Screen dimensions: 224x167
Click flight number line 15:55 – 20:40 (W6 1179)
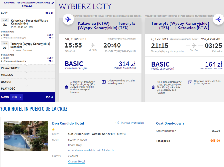(x=22, y=27)
